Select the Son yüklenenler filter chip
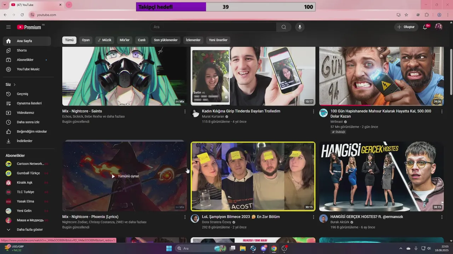The height and width of the screenshot is (254, 453). pyautogui.click(x=166, y=40)
